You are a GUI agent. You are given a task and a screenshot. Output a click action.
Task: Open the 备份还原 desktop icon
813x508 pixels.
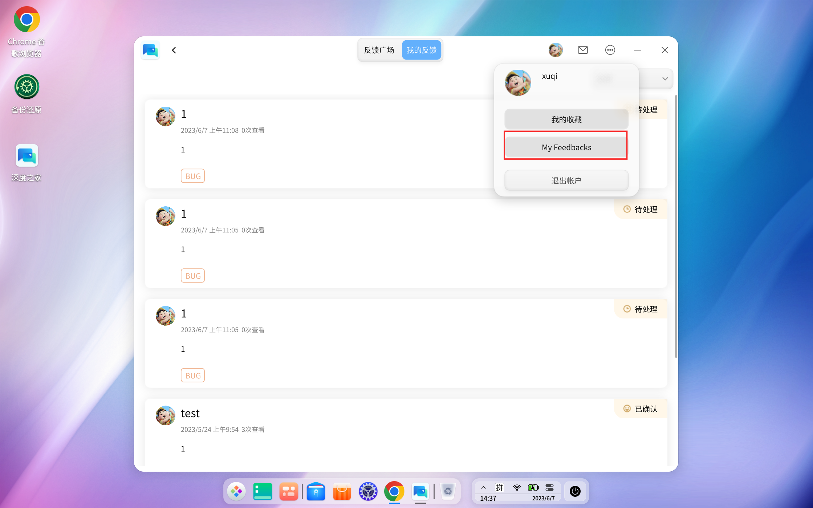[27, 94]
